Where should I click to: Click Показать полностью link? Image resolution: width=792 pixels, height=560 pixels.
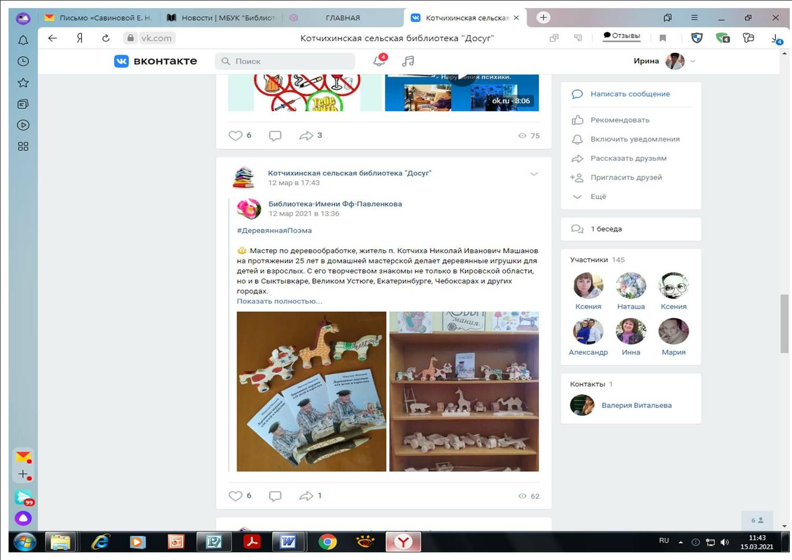click(x=279, y=301)
